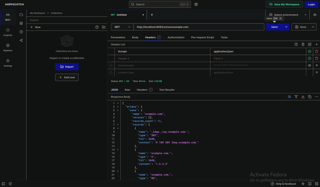This screenshot has height=187, width=320.
Task: Open the GET method dropdown
Action: pyautogui.click(x=122, y=27)
